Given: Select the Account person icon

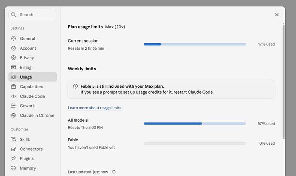Looking at the screenshot, I should 13,48.
